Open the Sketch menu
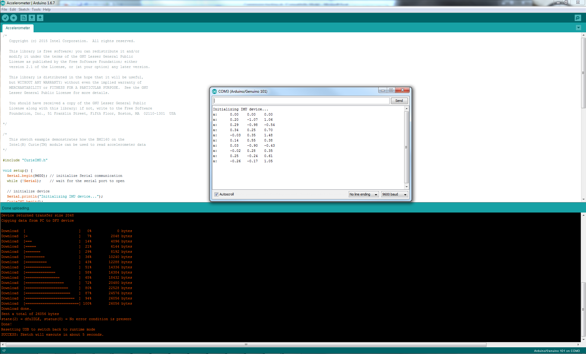The height and width of the screenshot is (354, 586). click(x=24, y=9)
